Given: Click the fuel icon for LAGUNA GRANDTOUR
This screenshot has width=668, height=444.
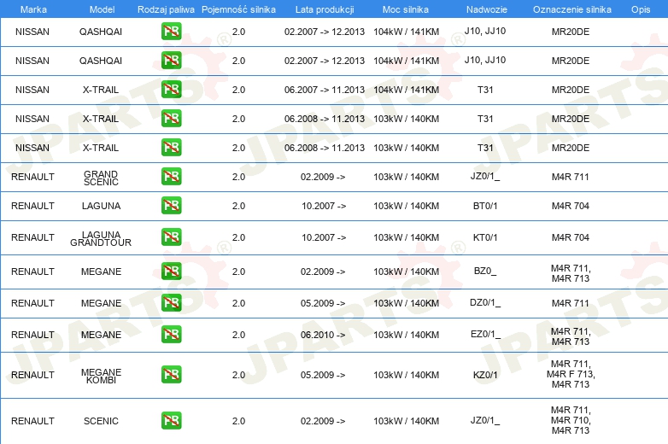Looking at the screenshot, I should pyautogui.click(x=171, y=237).
